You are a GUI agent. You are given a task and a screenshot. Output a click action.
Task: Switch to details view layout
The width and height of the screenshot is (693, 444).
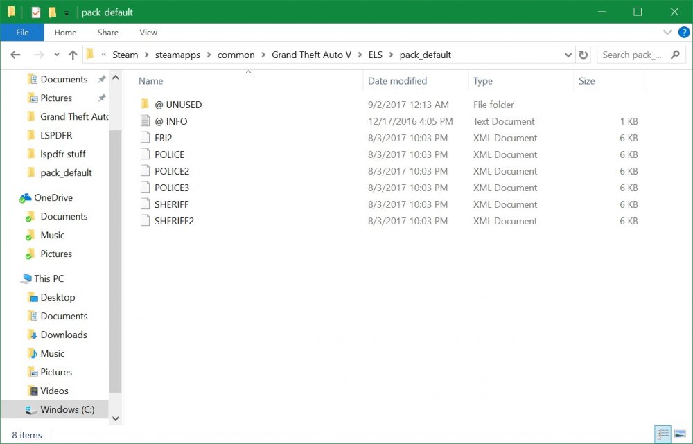click(663, 434)
